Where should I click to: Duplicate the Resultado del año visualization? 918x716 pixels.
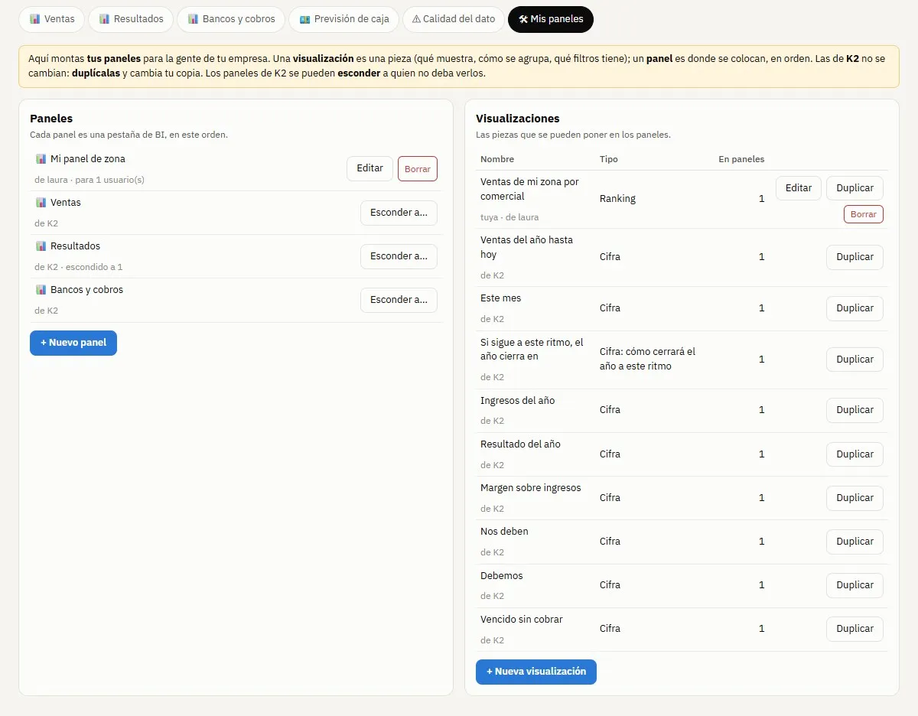(855, 454)
